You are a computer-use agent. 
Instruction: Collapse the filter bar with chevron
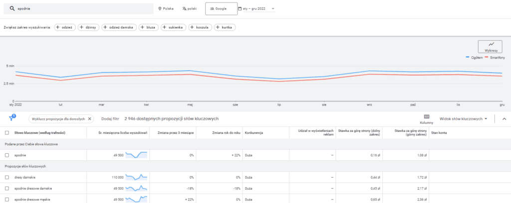[x=504, y=119]
